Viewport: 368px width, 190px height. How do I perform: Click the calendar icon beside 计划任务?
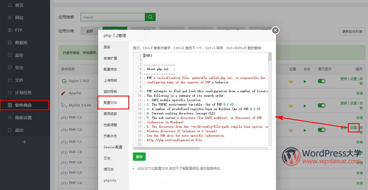(x=10, y=93)
